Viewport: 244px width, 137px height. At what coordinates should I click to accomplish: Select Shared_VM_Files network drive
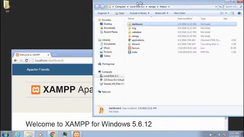point(114,84)
